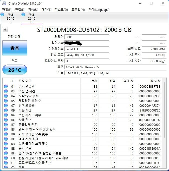Screen dimensions: 169x171
Task: Click the features field with S.M.A.R.T., APM
Action: [x=115, y=73]
